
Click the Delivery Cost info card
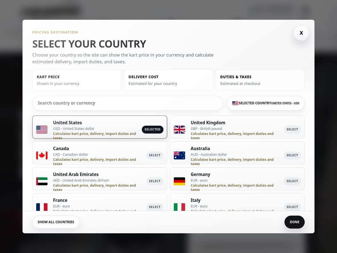pyautogui.click(x=168, y=80)
